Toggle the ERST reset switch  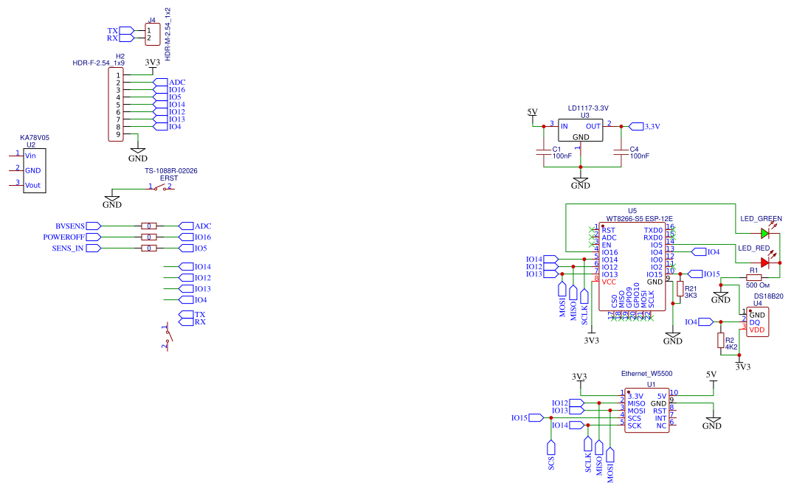(x=159, y=187)
